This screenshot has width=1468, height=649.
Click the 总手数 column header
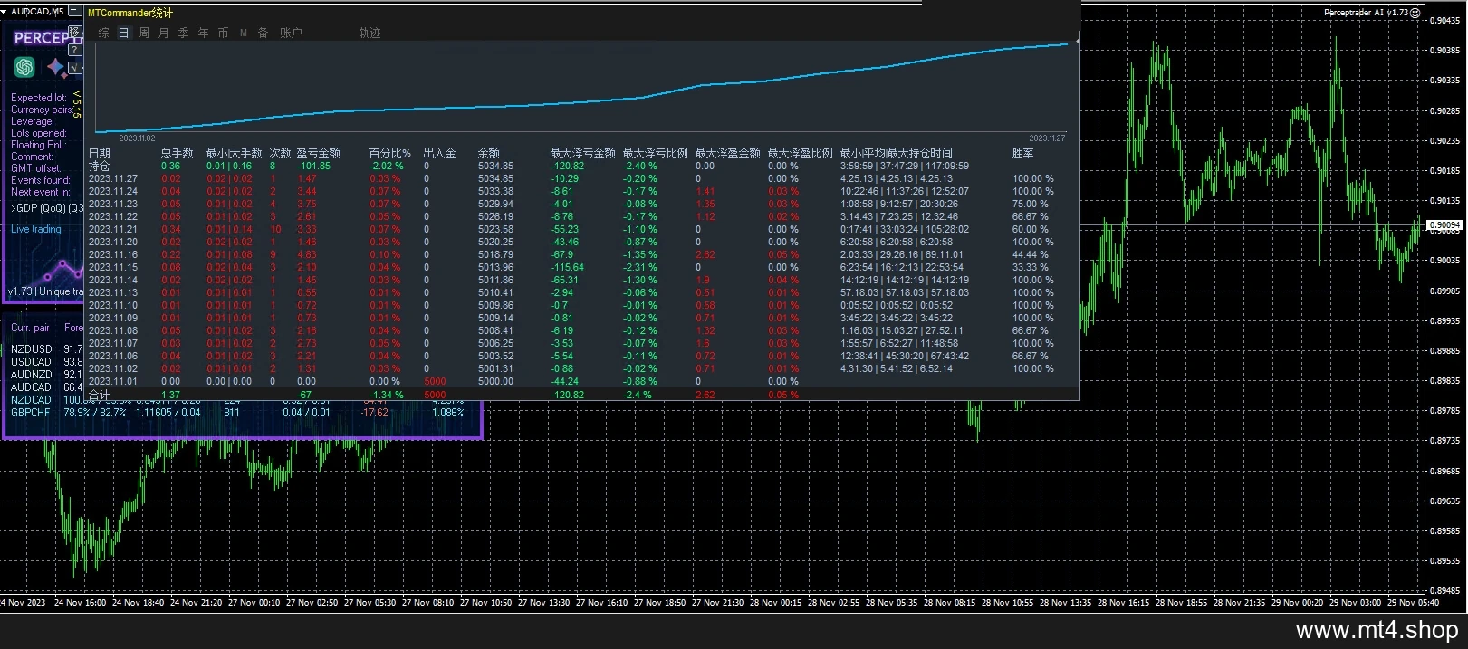click(x=178, y=153)
